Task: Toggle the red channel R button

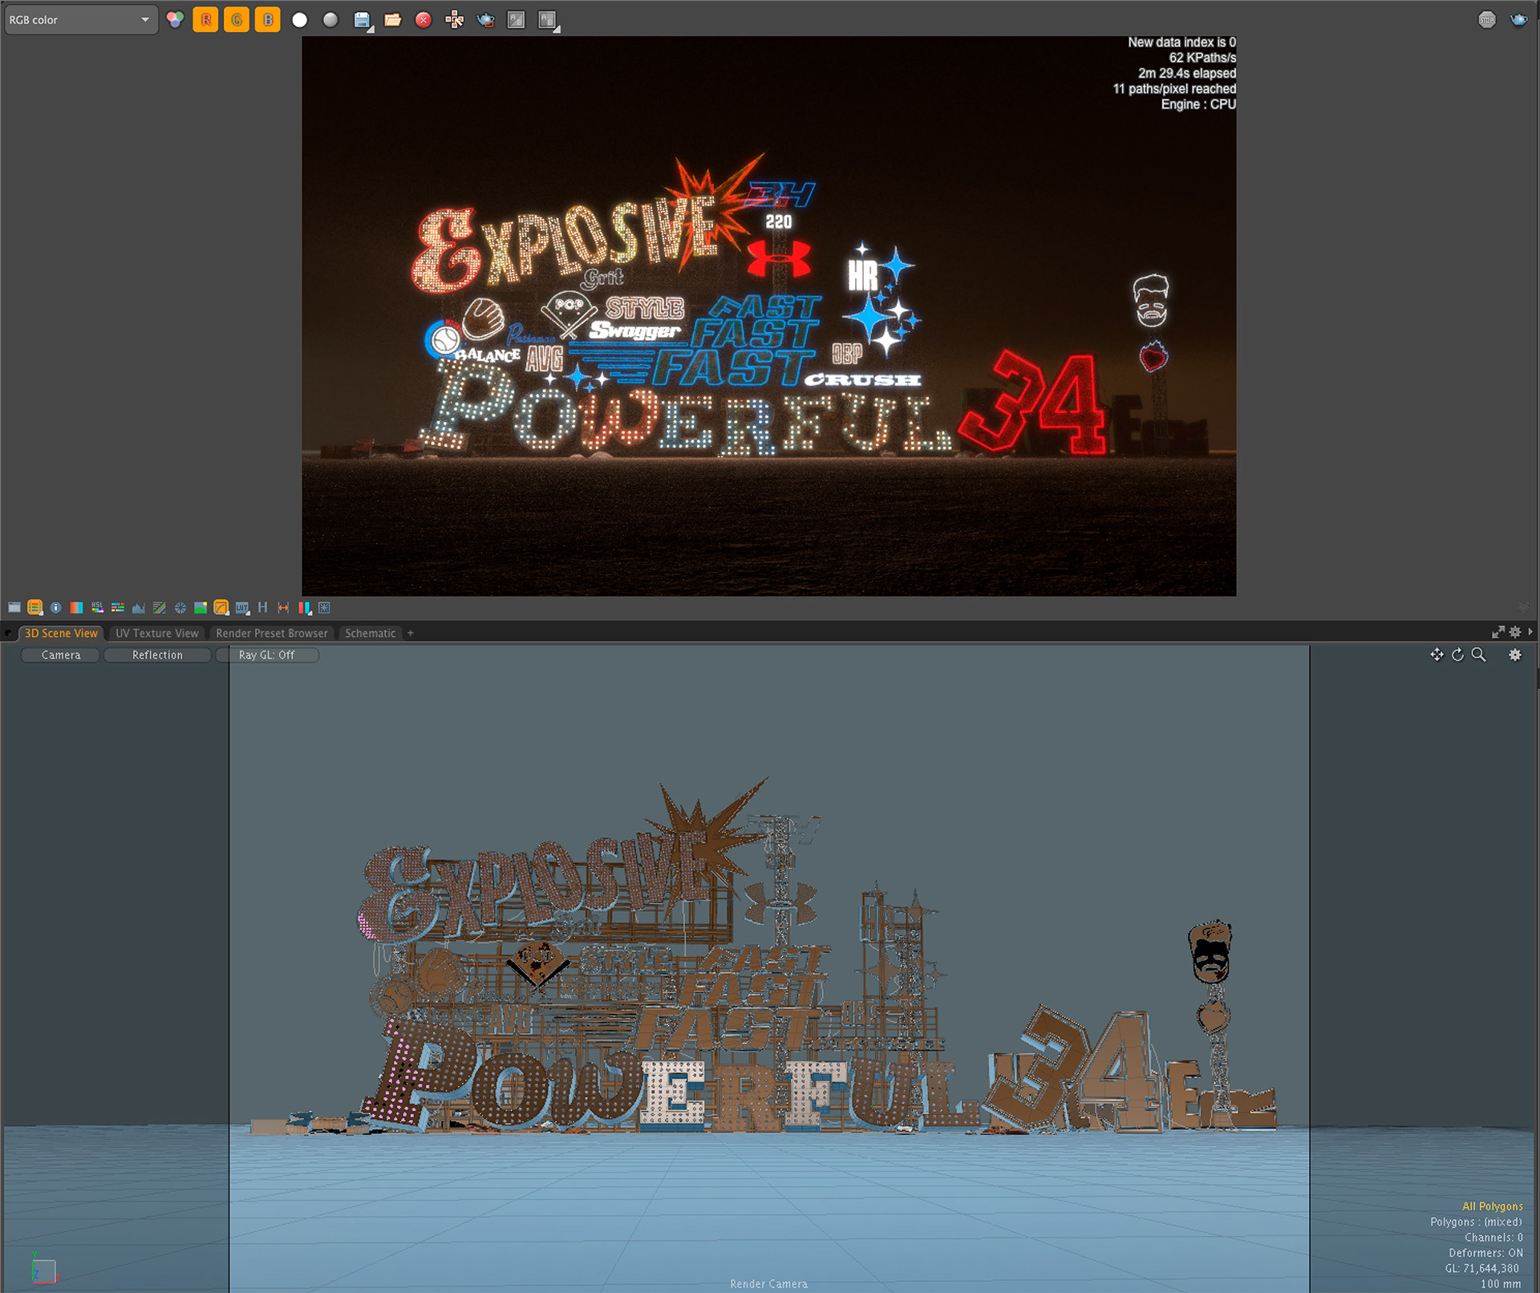Action: [x=206, y=19]
